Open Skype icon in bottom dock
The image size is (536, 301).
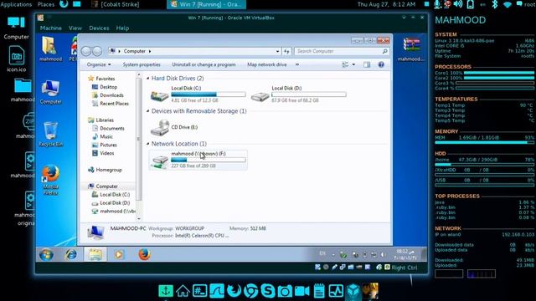[268, 291]
